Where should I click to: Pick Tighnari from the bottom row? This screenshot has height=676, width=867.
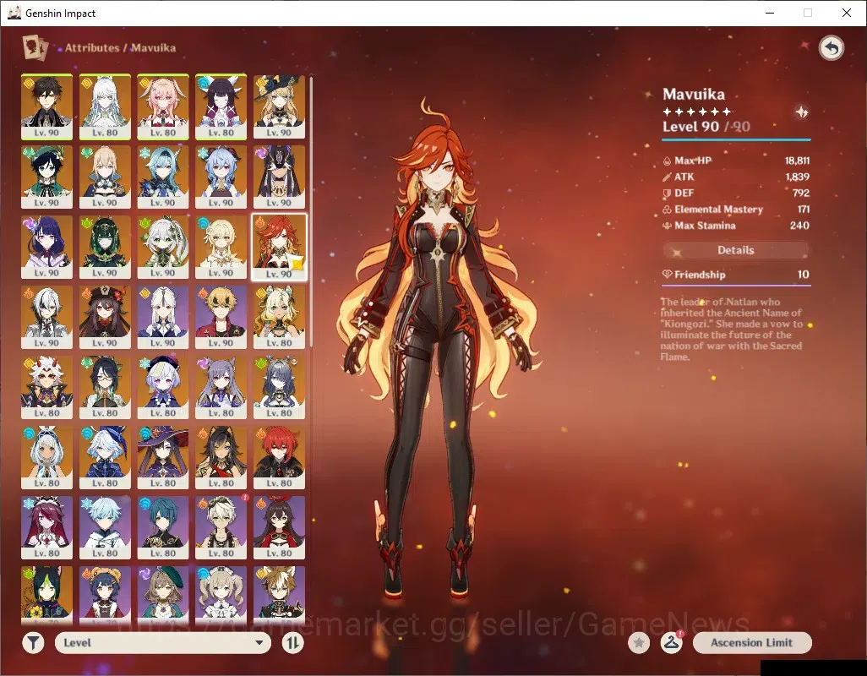(x=47, y=594)
